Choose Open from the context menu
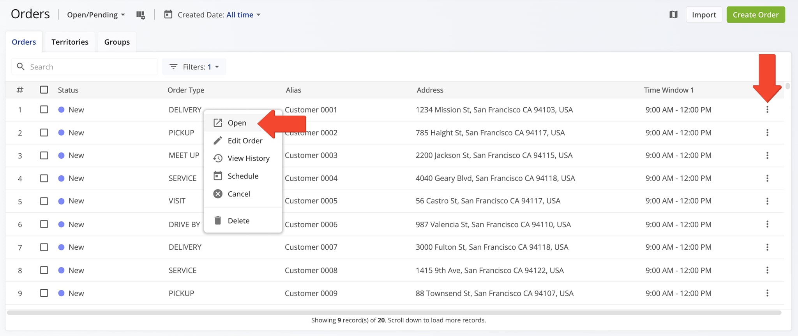798x336 pixels. coord(243,123)
